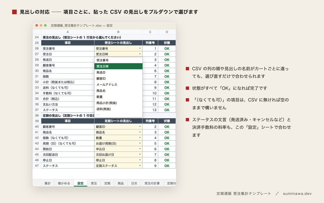The width and height of the screenshot is (324, 203).
Task: Open 定期ステータス dropdown arrow in row 47
Action: tap(140, 166)
